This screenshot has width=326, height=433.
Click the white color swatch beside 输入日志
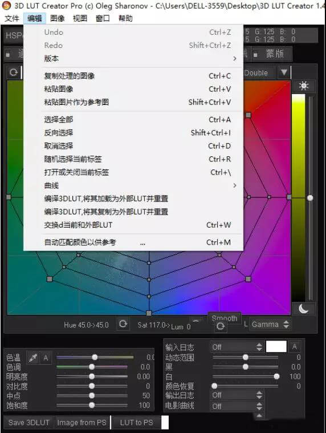tap(276, 346)
